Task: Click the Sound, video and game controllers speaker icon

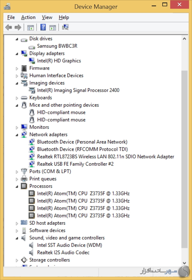Action: [x=24, y=238]
